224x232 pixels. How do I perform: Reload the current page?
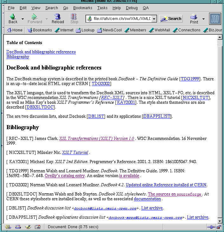tap(58, 19)
